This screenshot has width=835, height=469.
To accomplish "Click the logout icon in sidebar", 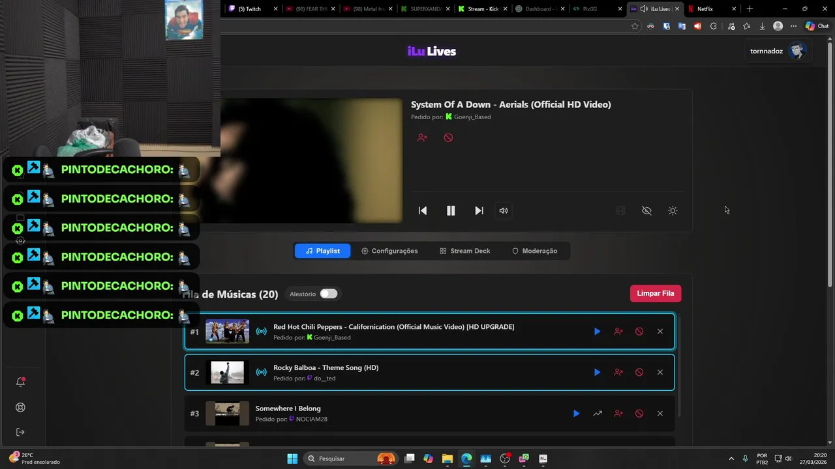I will (x=20, y=433).
